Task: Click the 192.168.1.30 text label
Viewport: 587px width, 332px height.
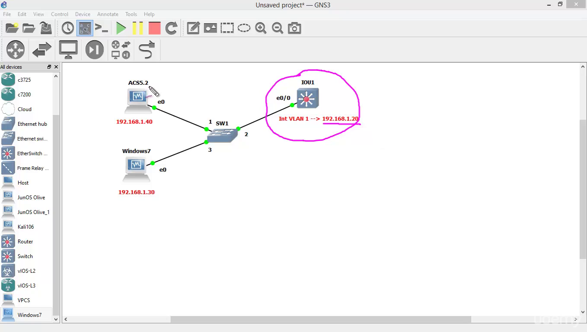Action: pyautogui.click(x=137, y=192)
